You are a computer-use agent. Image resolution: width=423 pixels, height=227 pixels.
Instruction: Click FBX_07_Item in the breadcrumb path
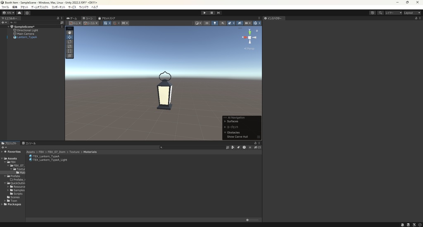pyautogui.click(x=56, y=152)
